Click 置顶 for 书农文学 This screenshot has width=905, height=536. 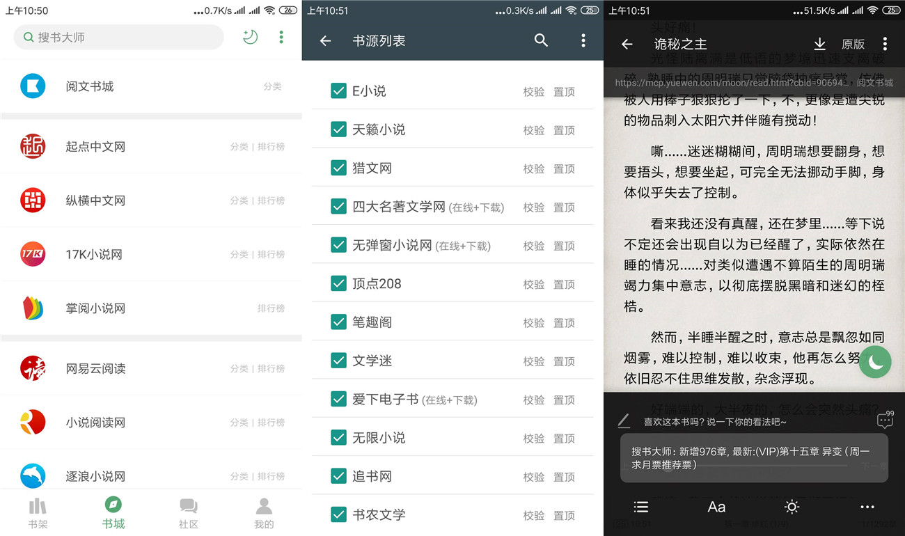coord(564,516)
